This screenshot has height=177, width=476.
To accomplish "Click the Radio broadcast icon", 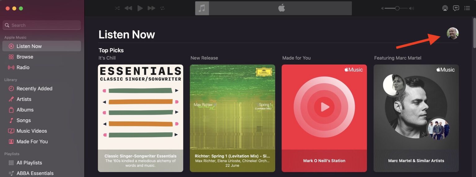I will click(x=11, y=67).
